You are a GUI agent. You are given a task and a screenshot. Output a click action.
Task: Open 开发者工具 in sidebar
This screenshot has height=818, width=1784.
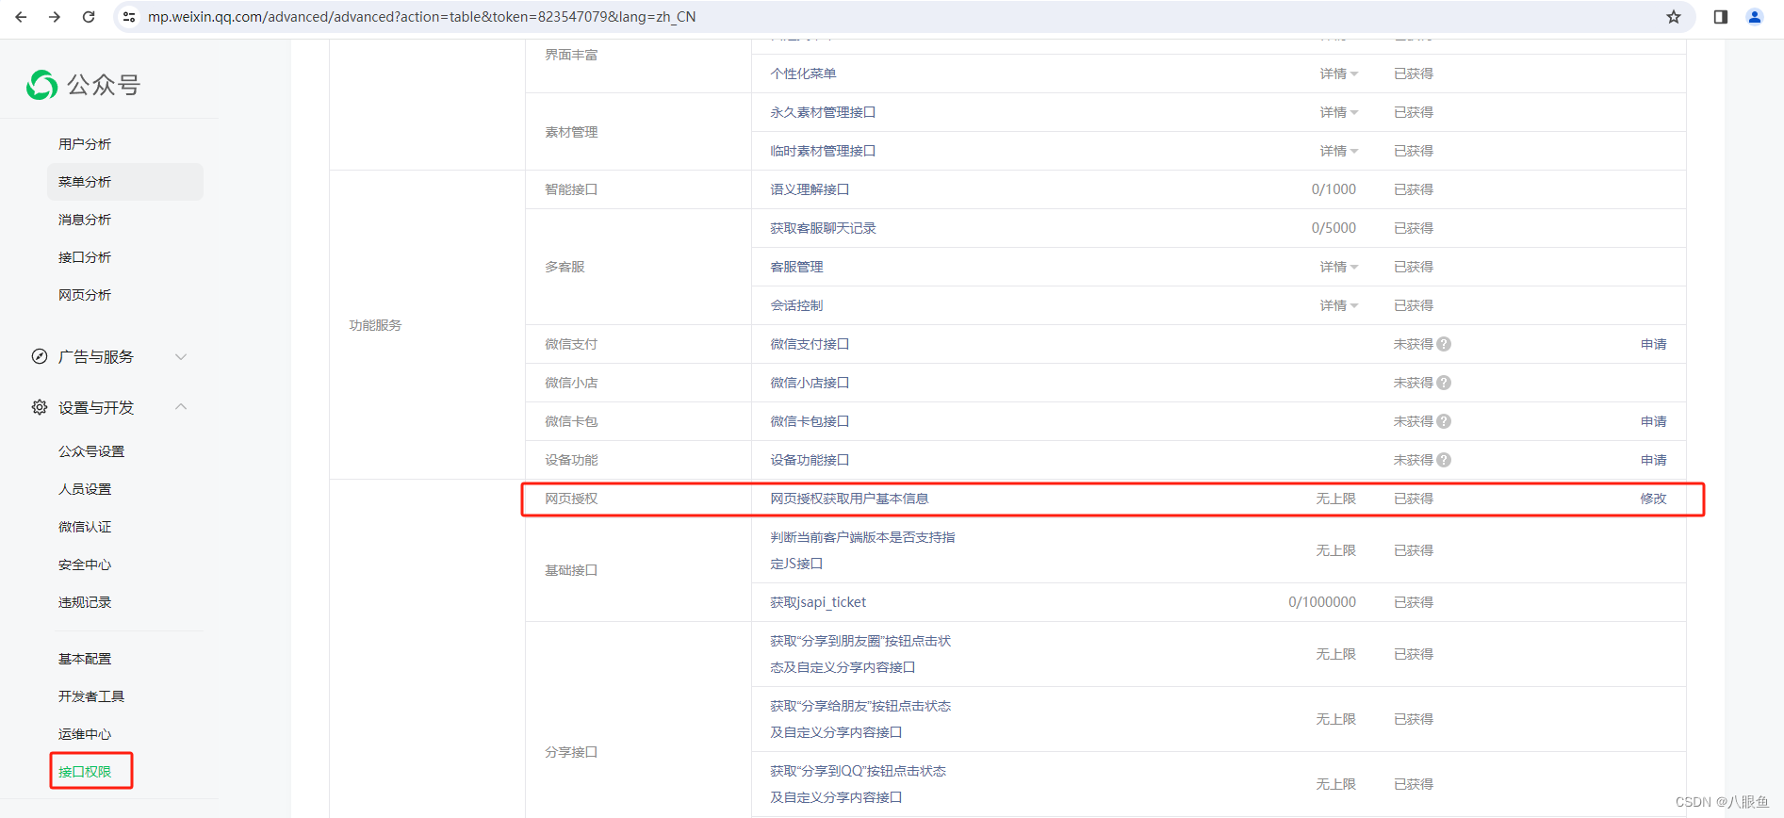91,696
